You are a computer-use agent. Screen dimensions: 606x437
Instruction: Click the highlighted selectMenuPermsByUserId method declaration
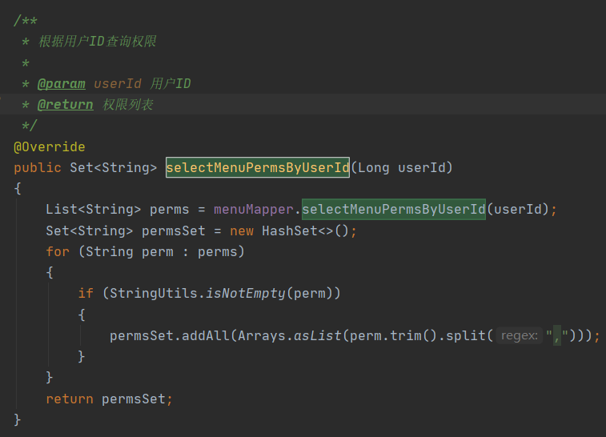click(258, 168)
